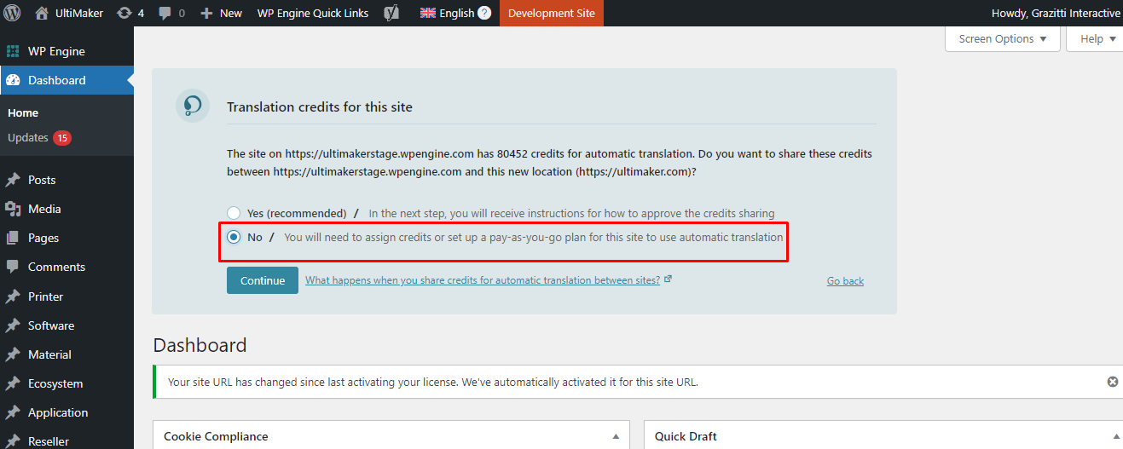Click the Application pin icon

point(13,412)
